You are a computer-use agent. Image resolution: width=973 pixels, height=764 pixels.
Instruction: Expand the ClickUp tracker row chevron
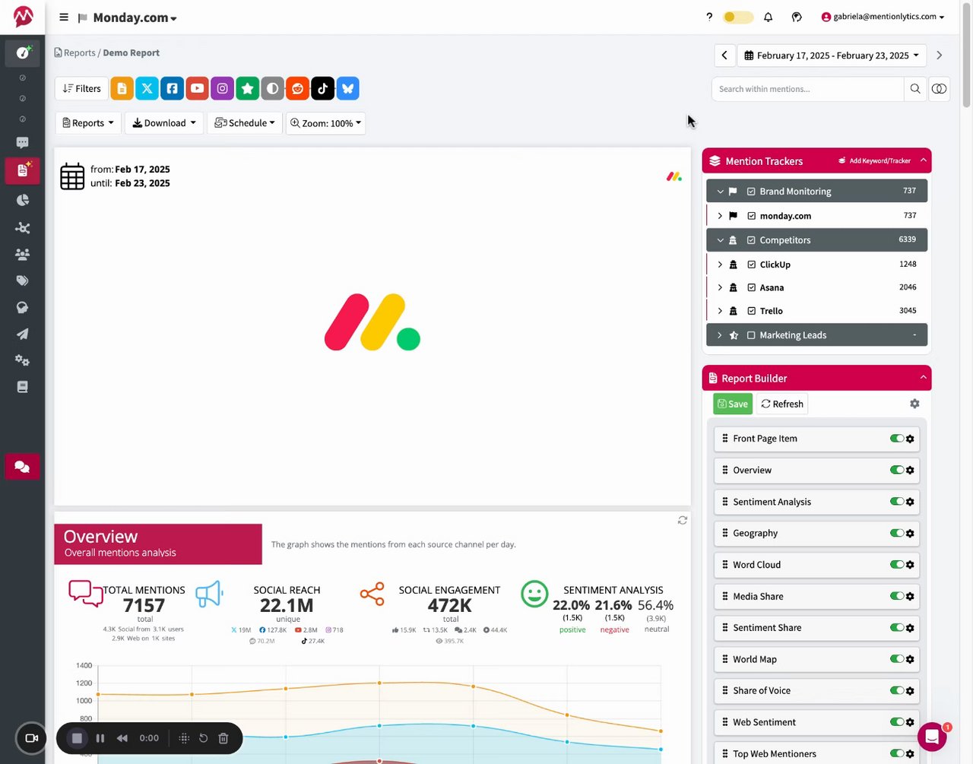coord(720,265)
